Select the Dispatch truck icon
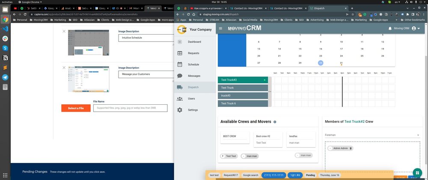Viewport: 428px width, 180px height. point(180,87)
